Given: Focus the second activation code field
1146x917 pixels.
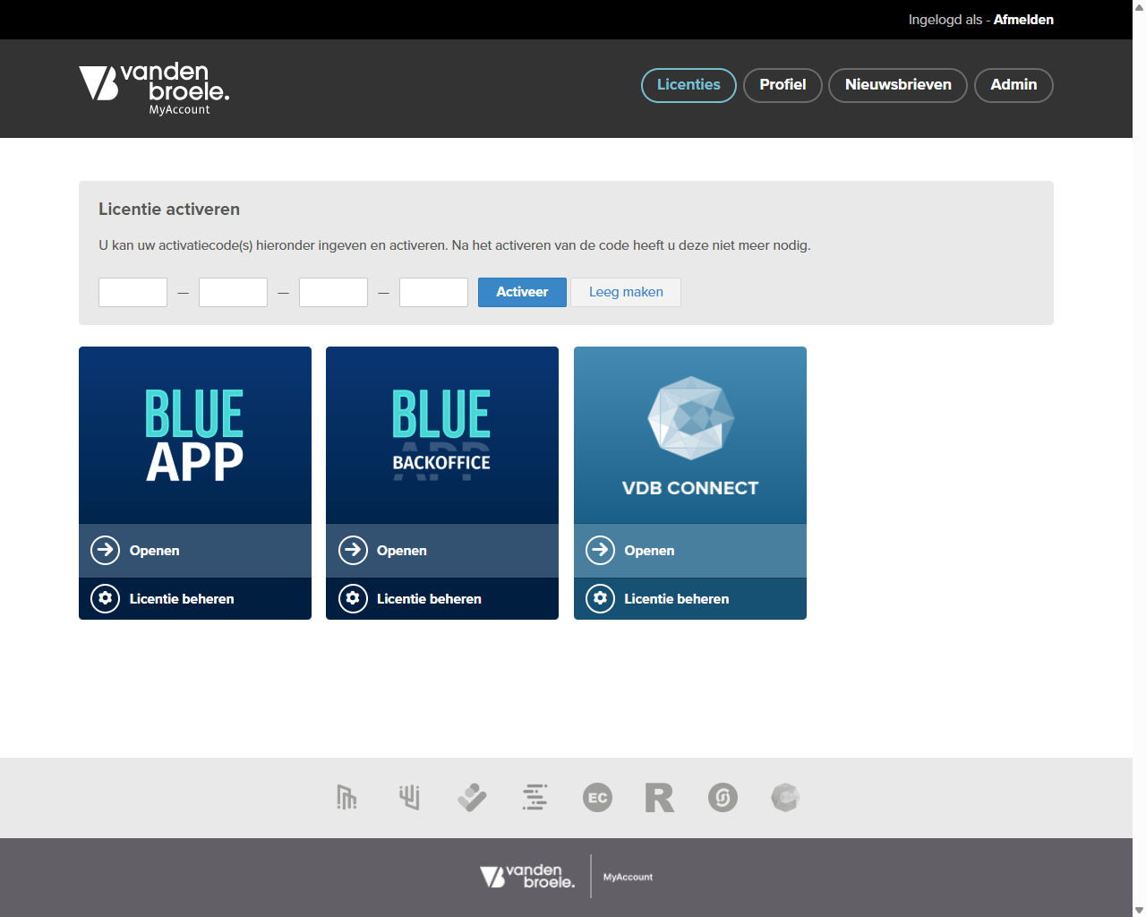Looking at the screenshot, I should click(x=233, y=292).
